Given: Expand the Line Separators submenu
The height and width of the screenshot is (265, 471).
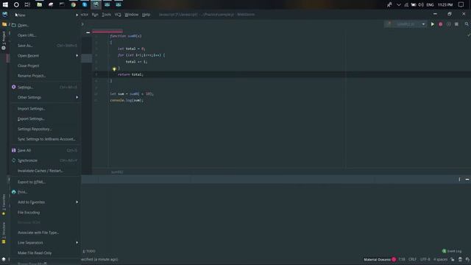Looking at the screenshot, I should [46, 243].
